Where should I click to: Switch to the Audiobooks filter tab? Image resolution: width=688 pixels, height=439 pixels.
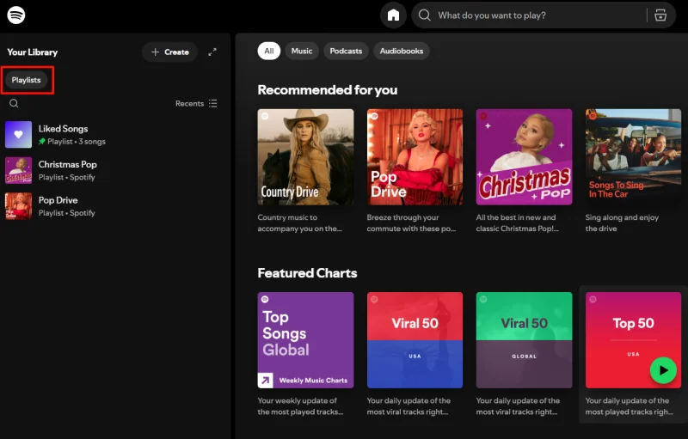coord(401,51)
